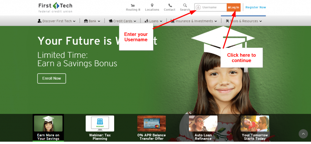Click the Insurance & Investments chart icon

click(173, 21)
